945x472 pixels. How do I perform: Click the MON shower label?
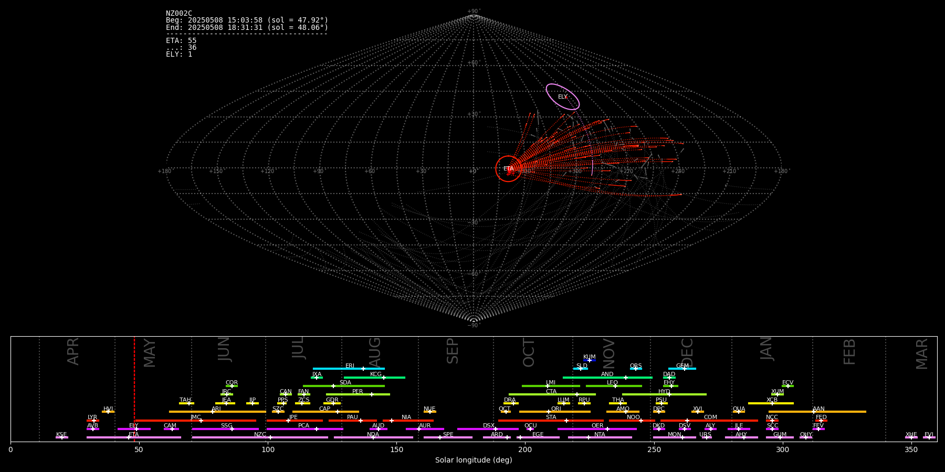click(x=675, y=435)
